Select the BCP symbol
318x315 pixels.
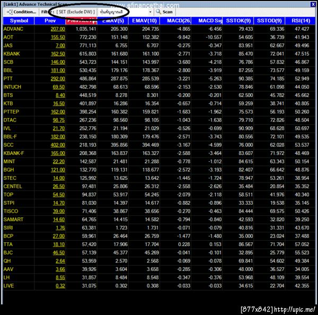[x=8, y=236]
